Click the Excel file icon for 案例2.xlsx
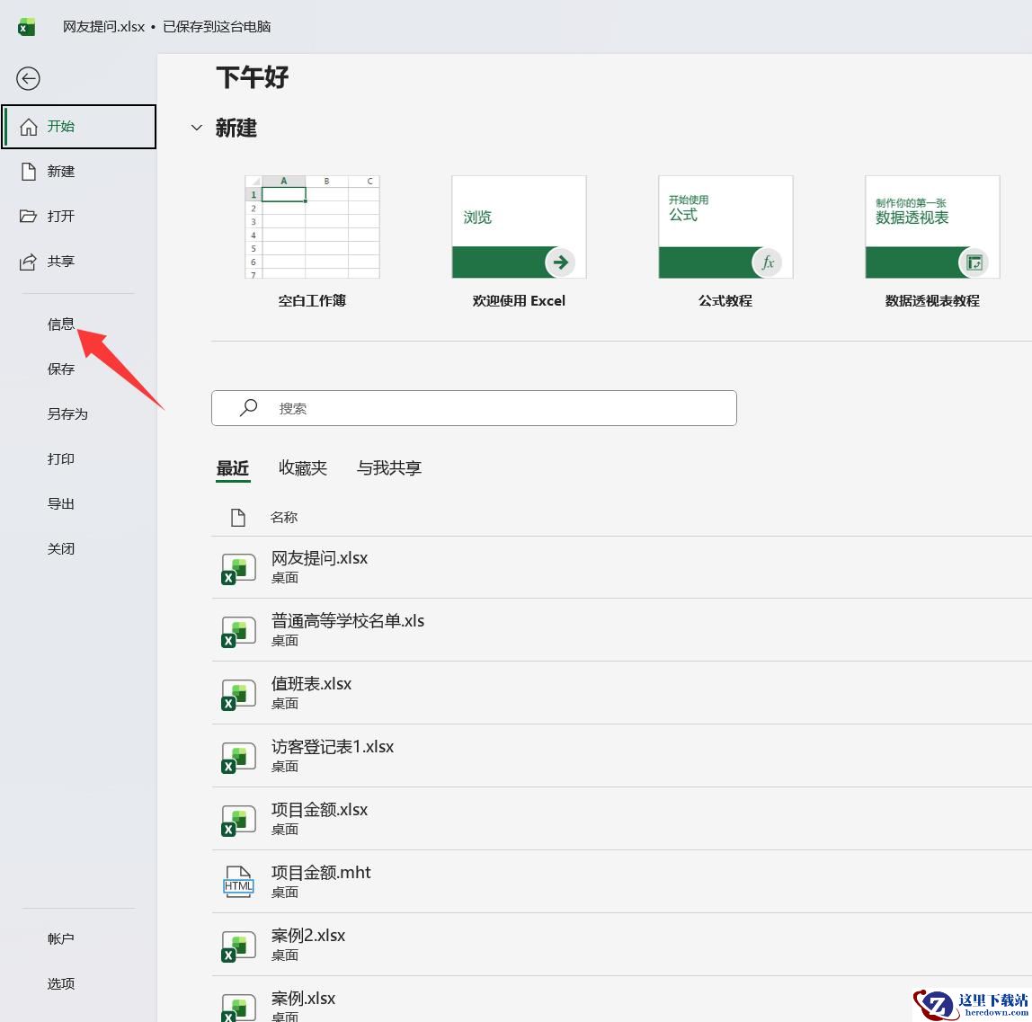 (x=238, y=946)
